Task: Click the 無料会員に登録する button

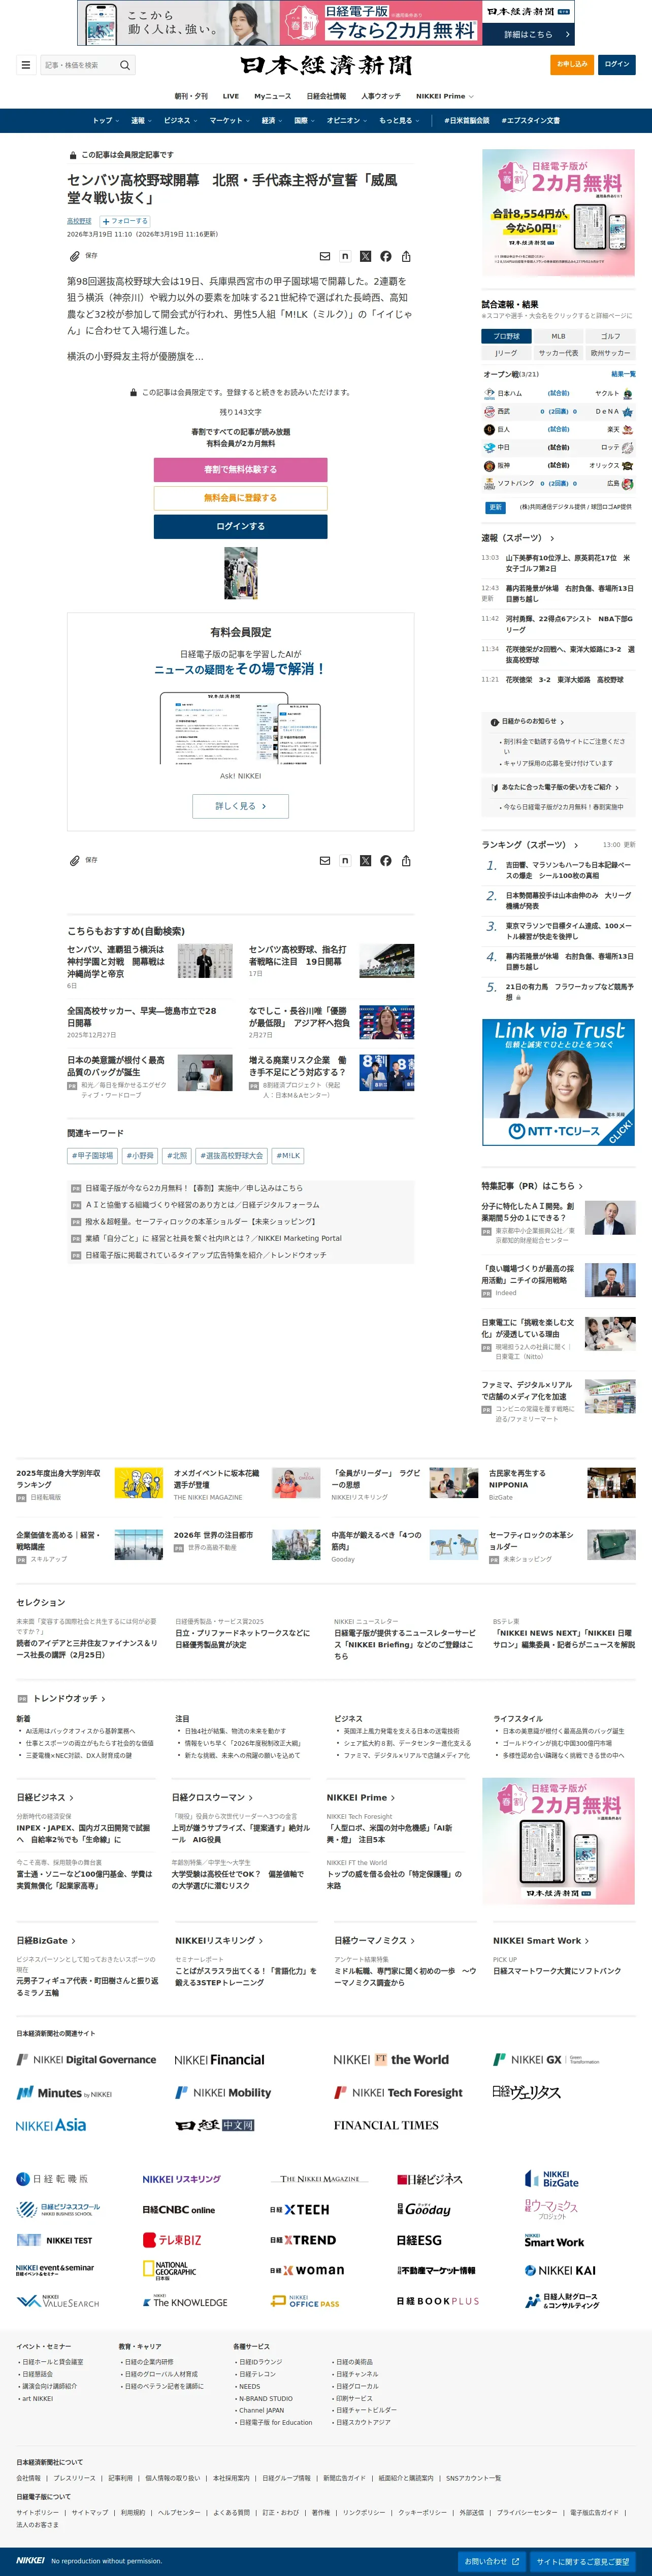Action: pos(240,497)
